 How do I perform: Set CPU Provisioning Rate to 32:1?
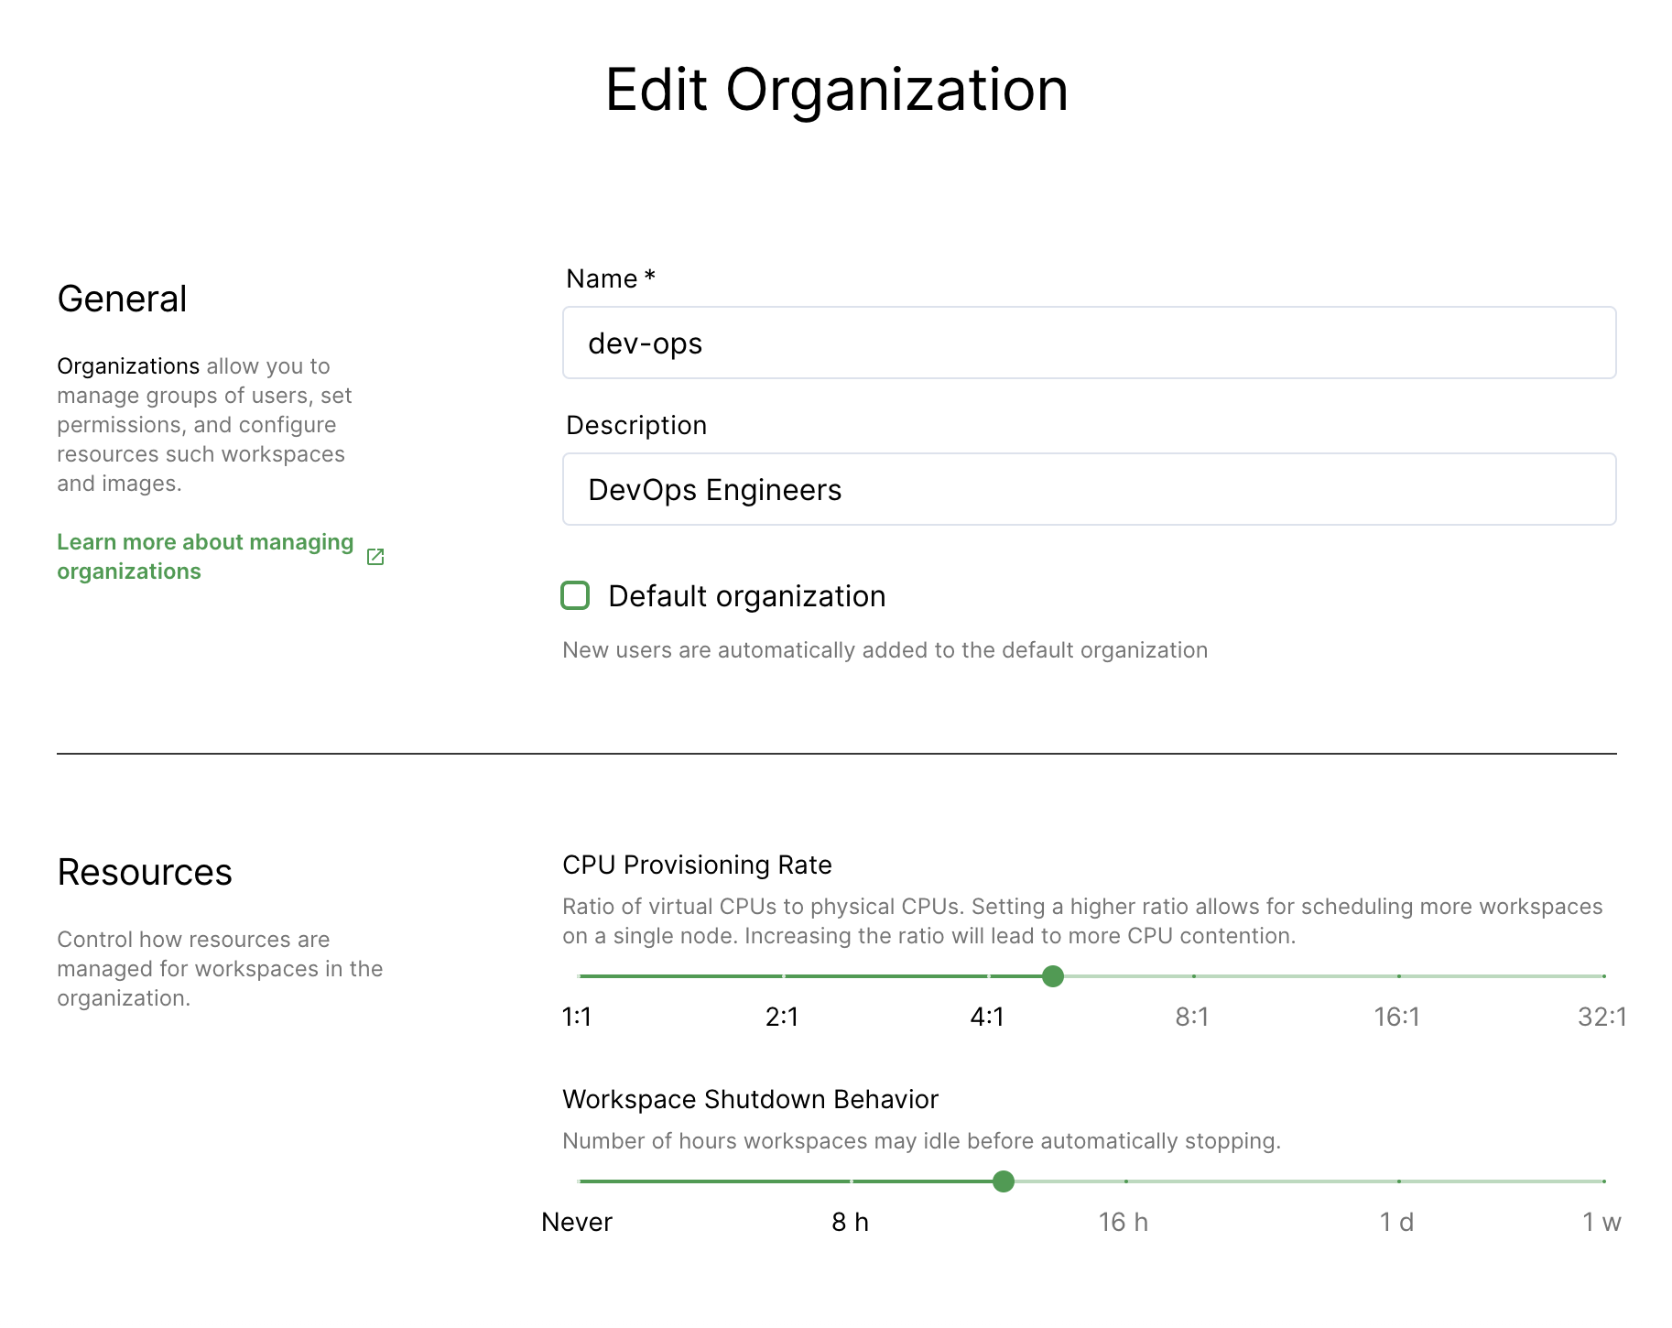tap(1603, 976)
